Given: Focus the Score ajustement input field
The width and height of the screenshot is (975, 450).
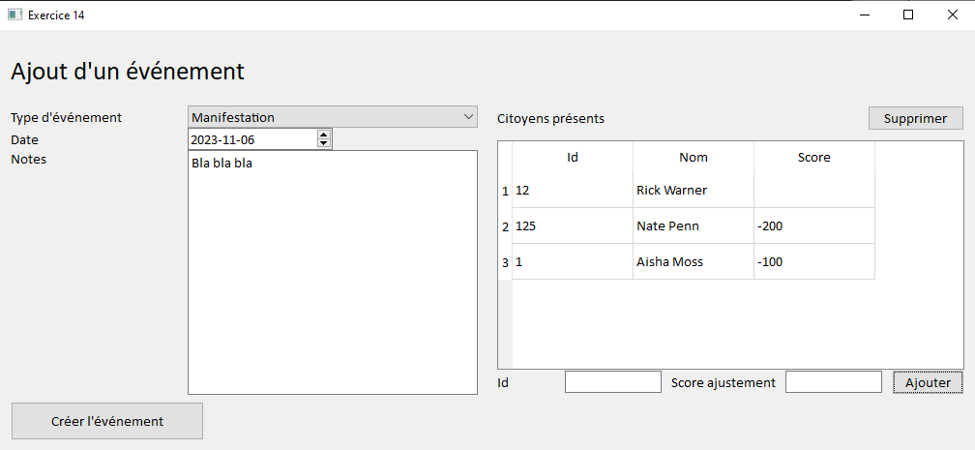Looking at the screenshot, I should point(833,382).
